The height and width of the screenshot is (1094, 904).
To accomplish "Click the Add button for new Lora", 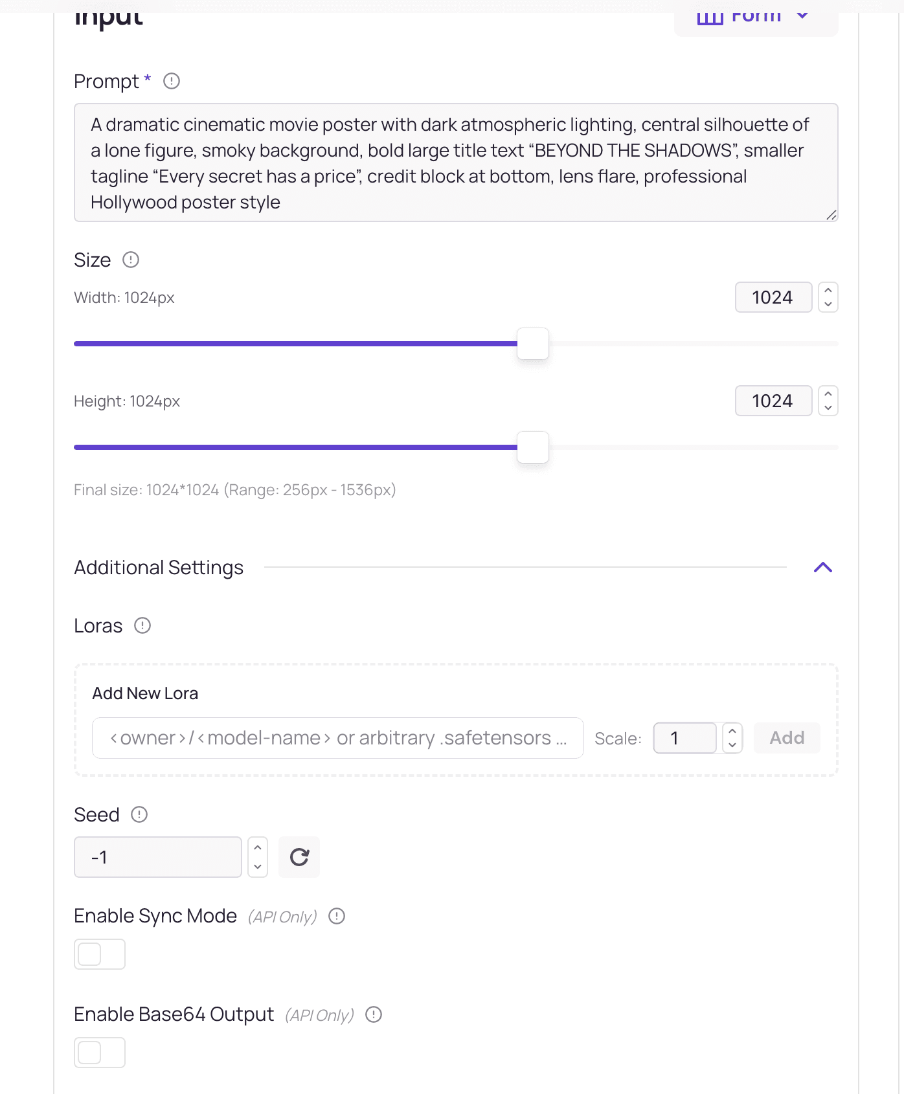I will point(787,738).
